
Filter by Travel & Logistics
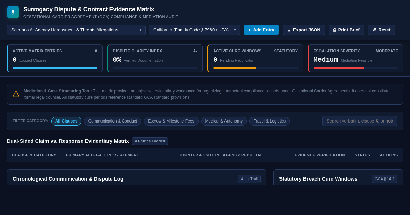pyautogui.click(x=270, y=121)
